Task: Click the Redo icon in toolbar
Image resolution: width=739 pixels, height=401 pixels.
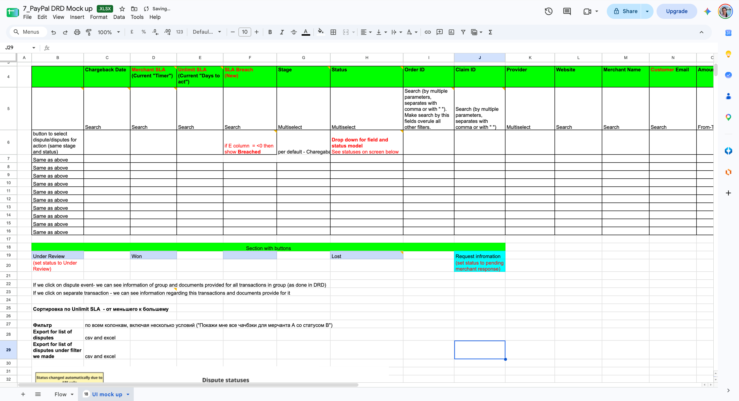Action: point(65,32)
